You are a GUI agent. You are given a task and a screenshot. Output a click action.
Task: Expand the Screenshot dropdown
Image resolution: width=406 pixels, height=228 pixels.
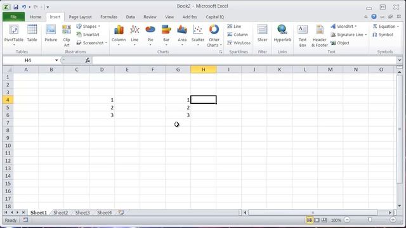106,43
